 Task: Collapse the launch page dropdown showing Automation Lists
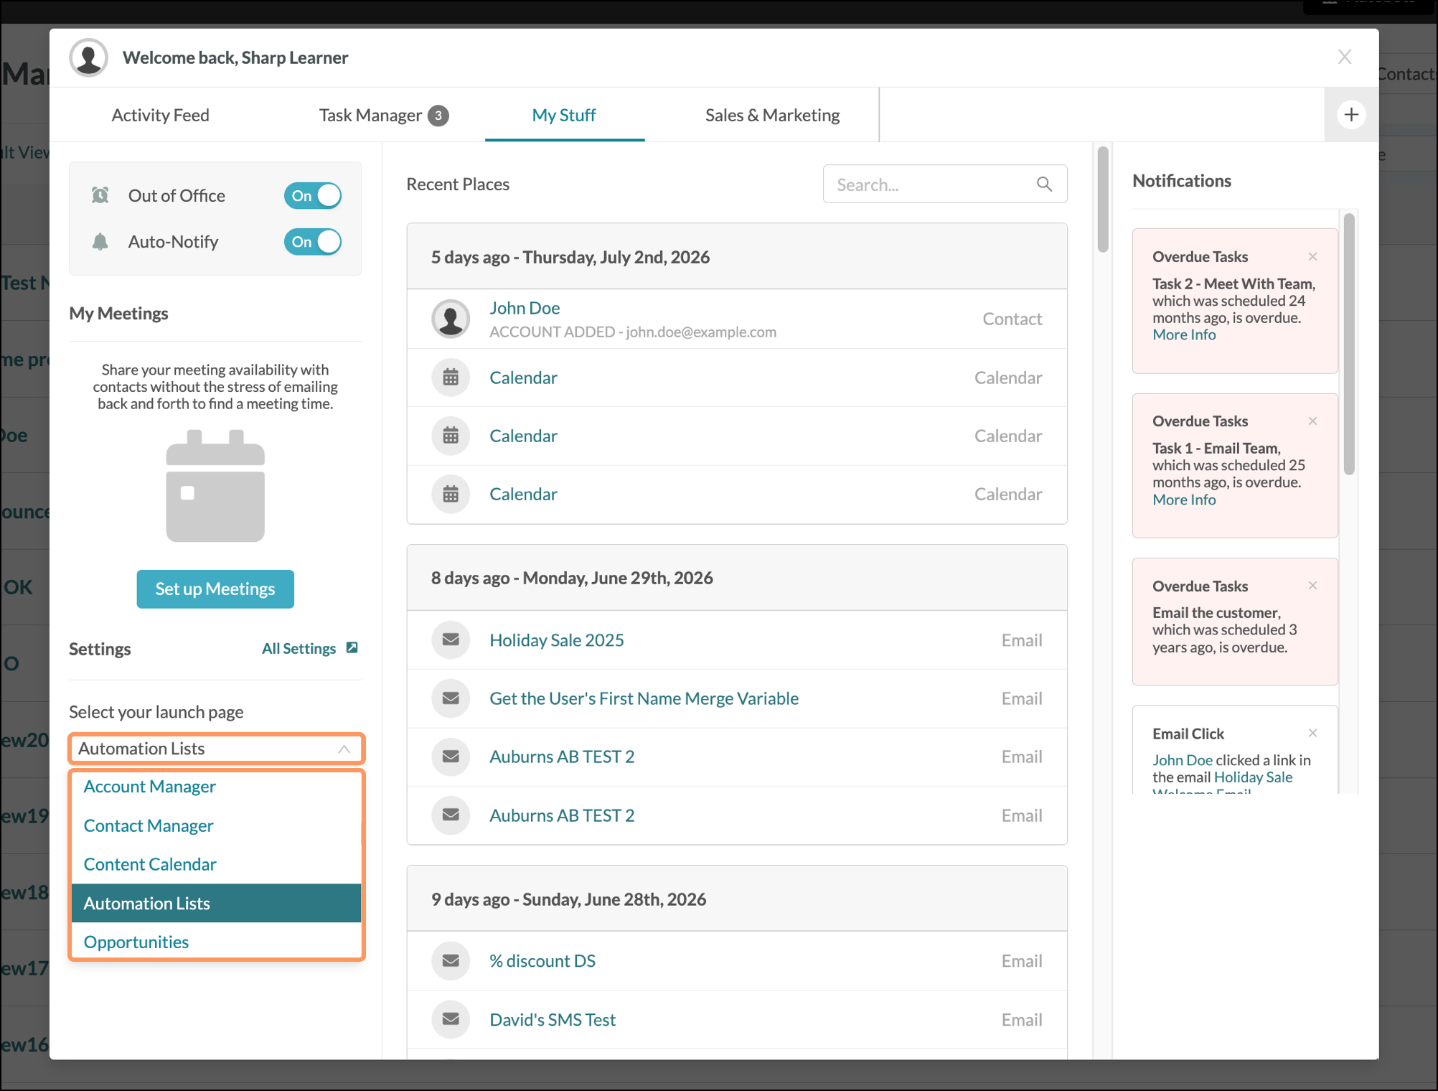click(x=217, y=749)
